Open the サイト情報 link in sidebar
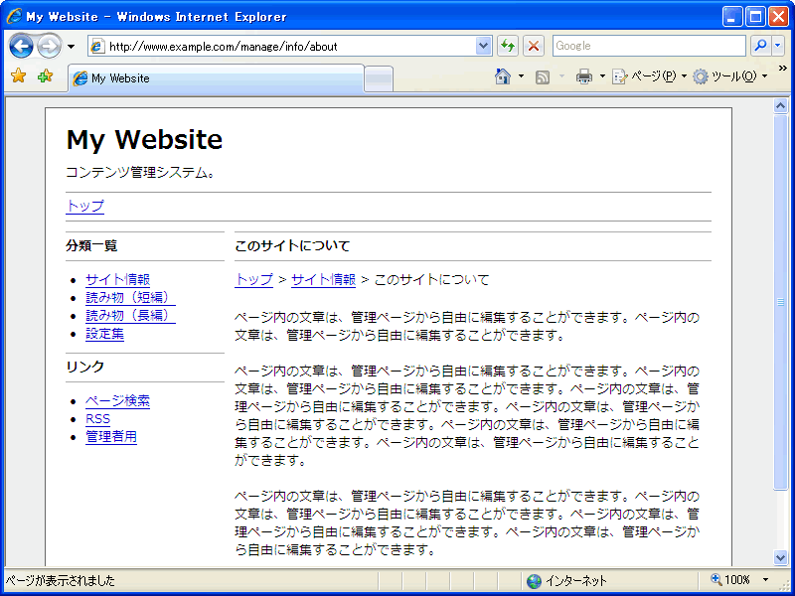This screenshot has width=795, height=596. [117, 279]
